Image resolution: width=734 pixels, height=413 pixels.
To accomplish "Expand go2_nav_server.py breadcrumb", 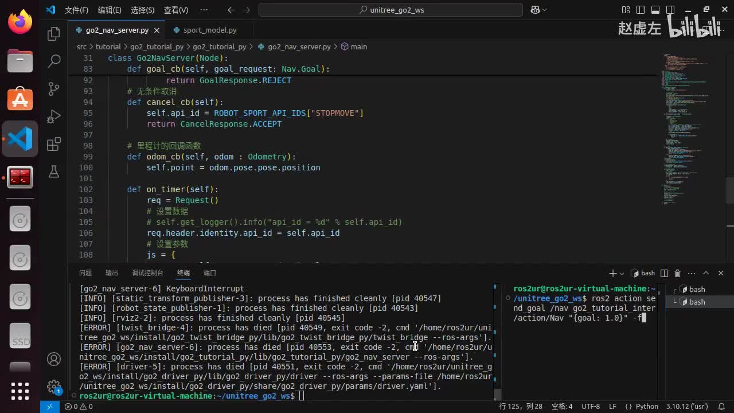I will pos(294,46).
